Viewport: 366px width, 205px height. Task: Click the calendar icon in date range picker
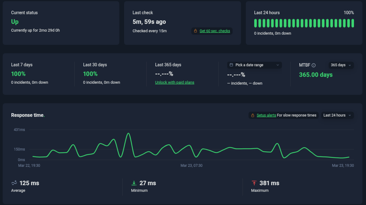pos(231,65)
